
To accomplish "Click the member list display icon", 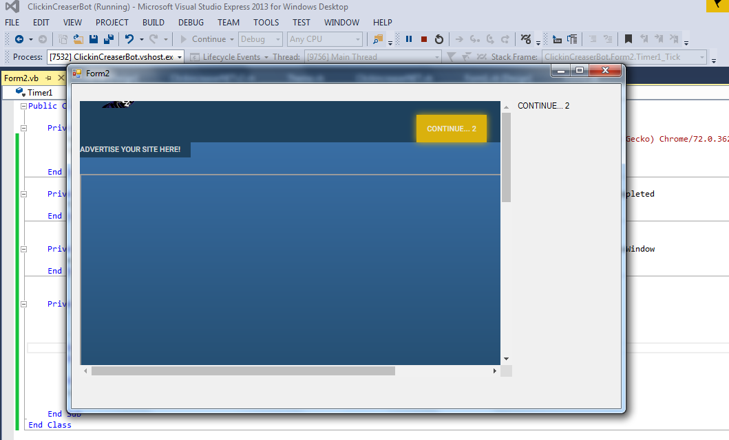I will (557, 39).
